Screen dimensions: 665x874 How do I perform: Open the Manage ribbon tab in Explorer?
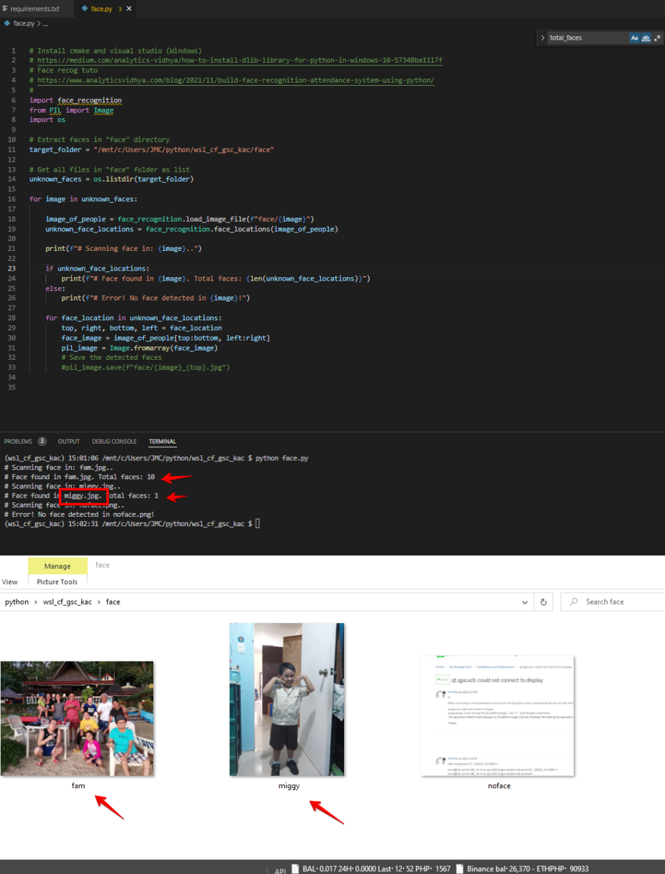click(57, 566)
